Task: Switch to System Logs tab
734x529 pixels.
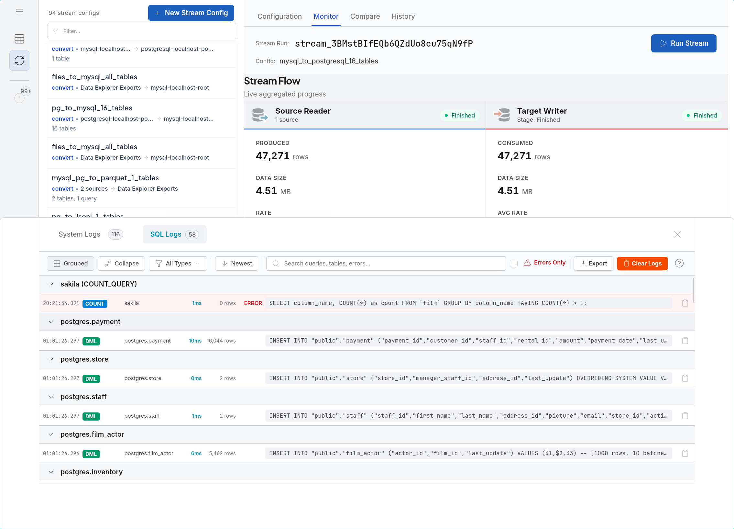Action: coord(91,234)
